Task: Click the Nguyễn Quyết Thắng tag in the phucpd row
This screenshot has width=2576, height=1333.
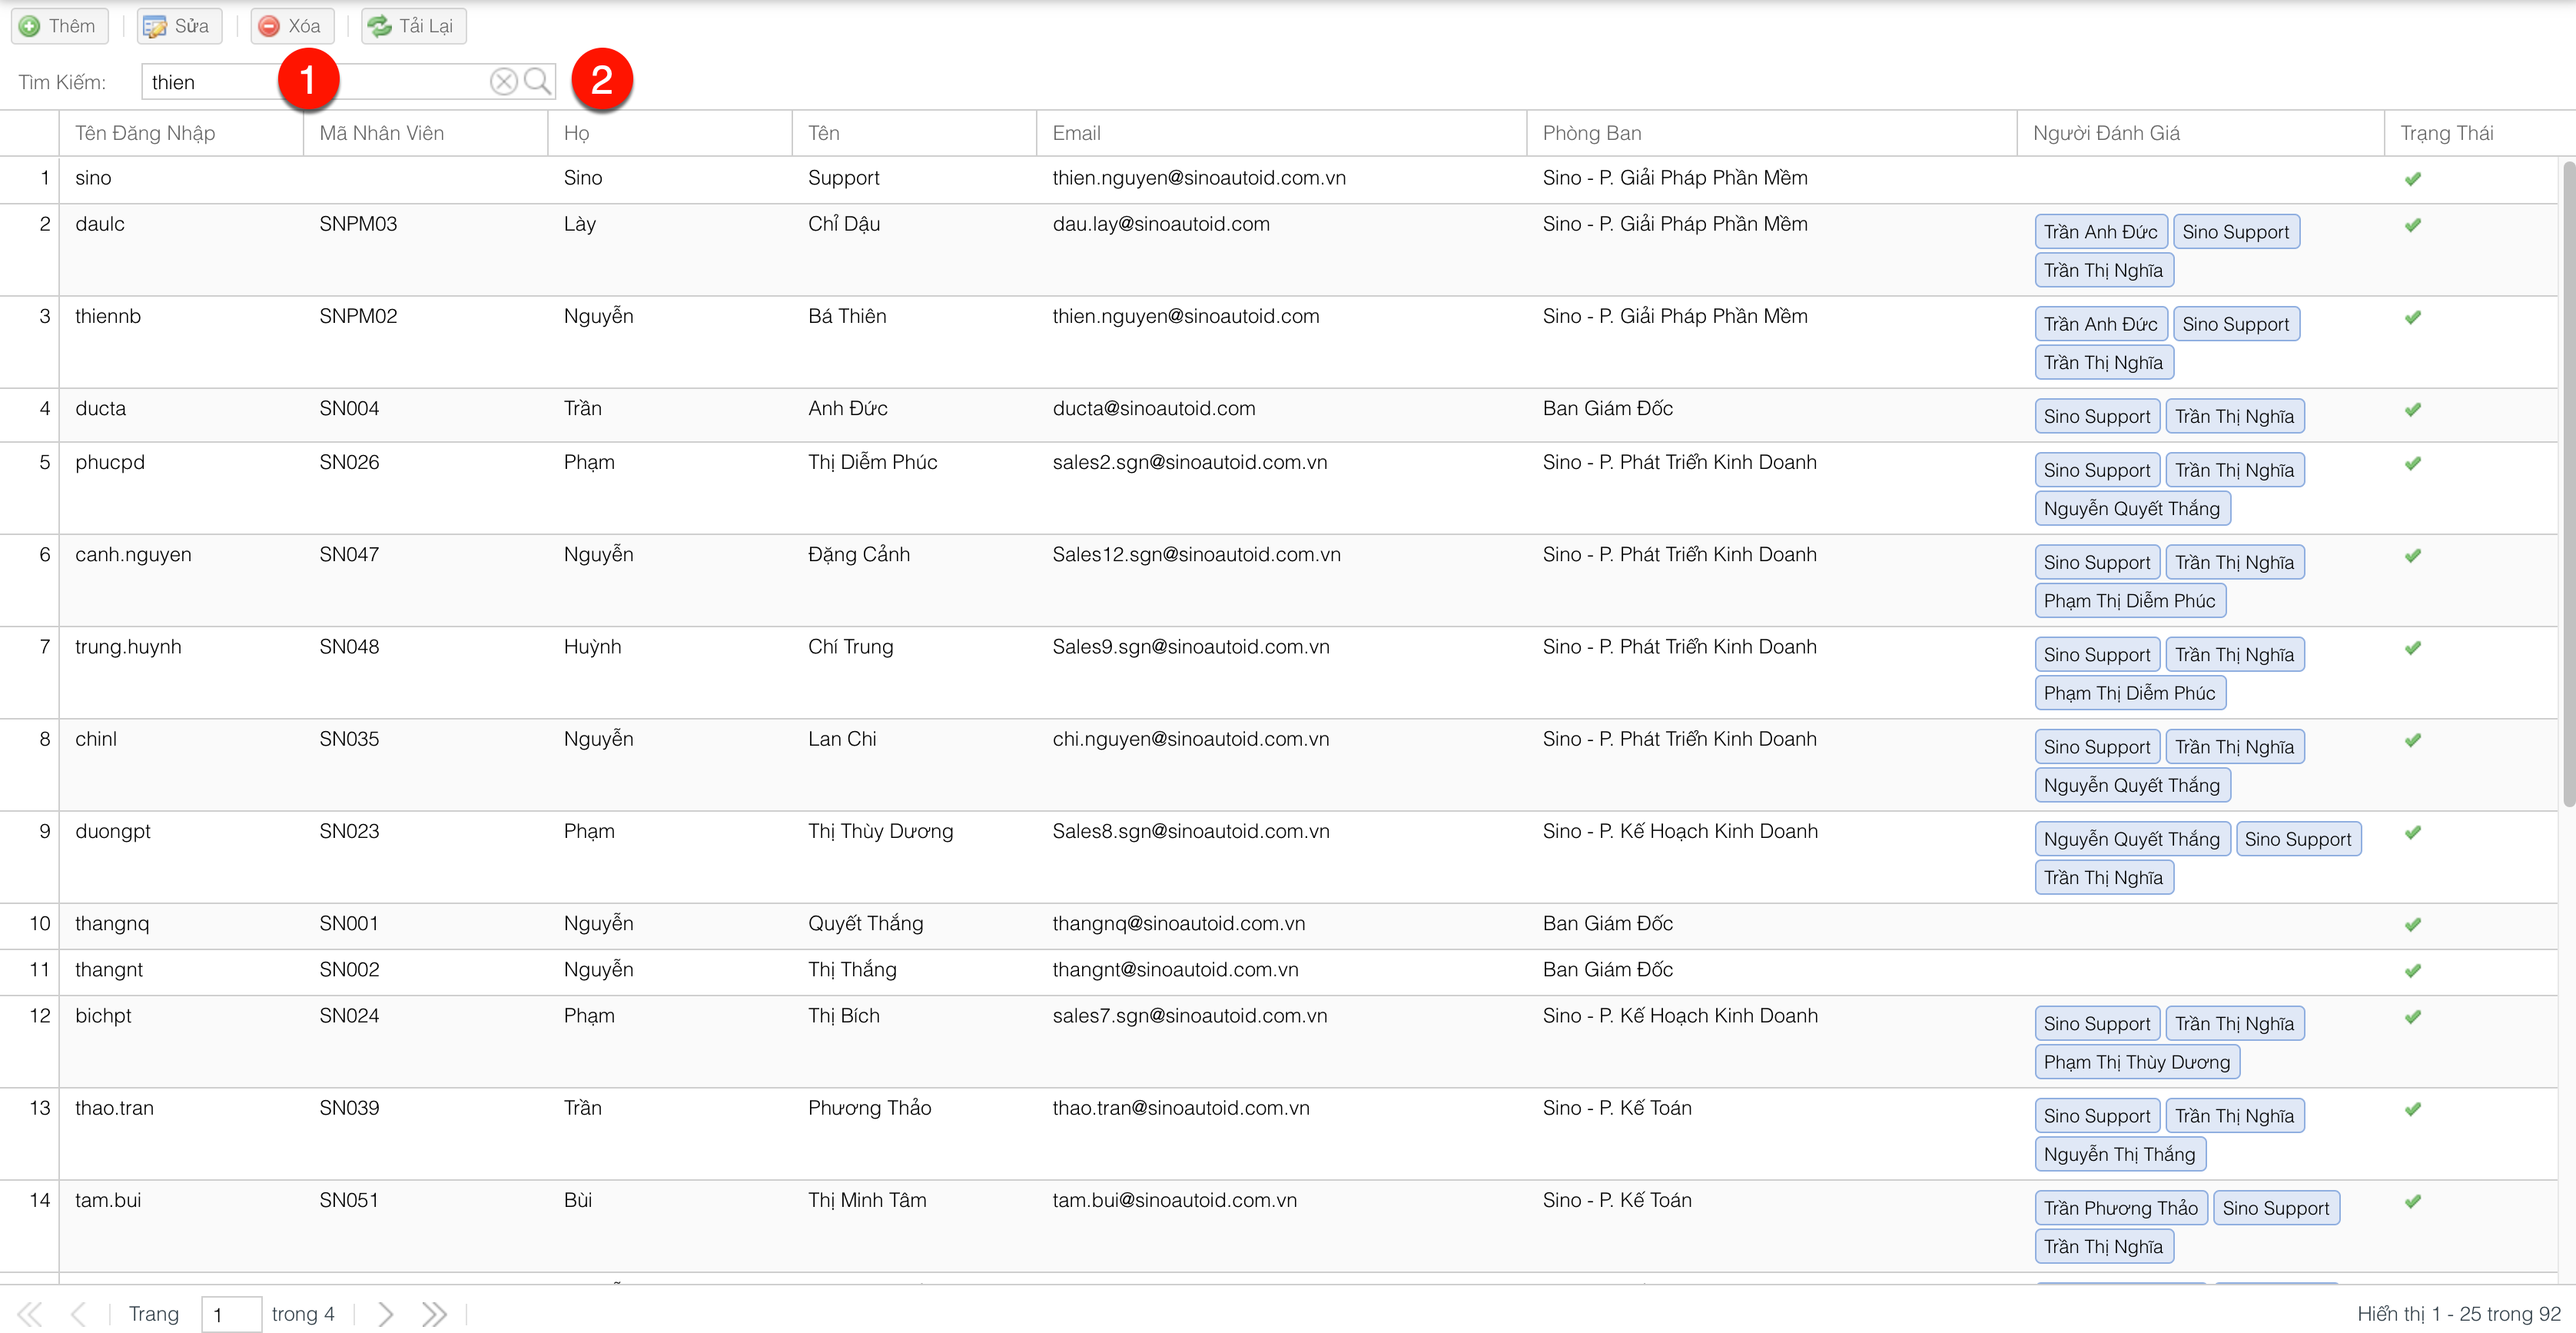Action: (x=2131, y=509)
